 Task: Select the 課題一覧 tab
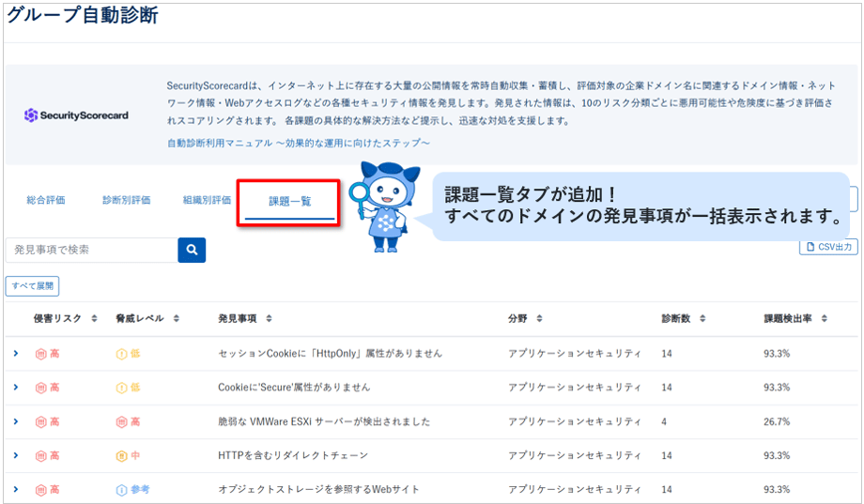tap(290, 201)
